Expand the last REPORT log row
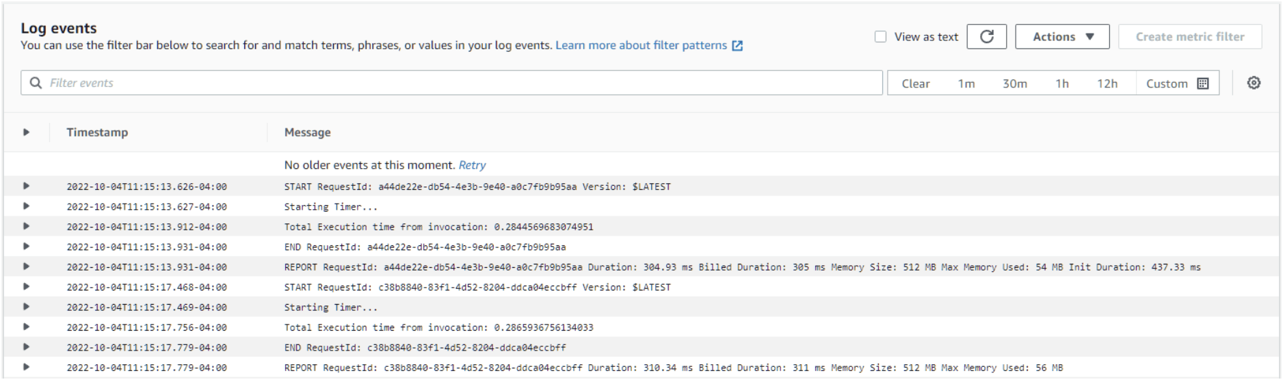Image resolution: width=1283 pixels, height=384 pixels. coord(27,367)
